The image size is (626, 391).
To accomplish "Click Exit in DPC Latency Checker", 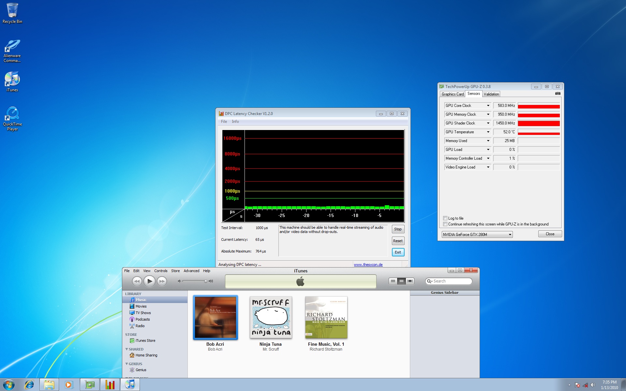I will pos(398,252).
